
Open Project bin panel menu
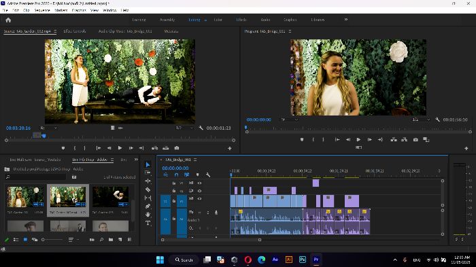tap(112, 160)
